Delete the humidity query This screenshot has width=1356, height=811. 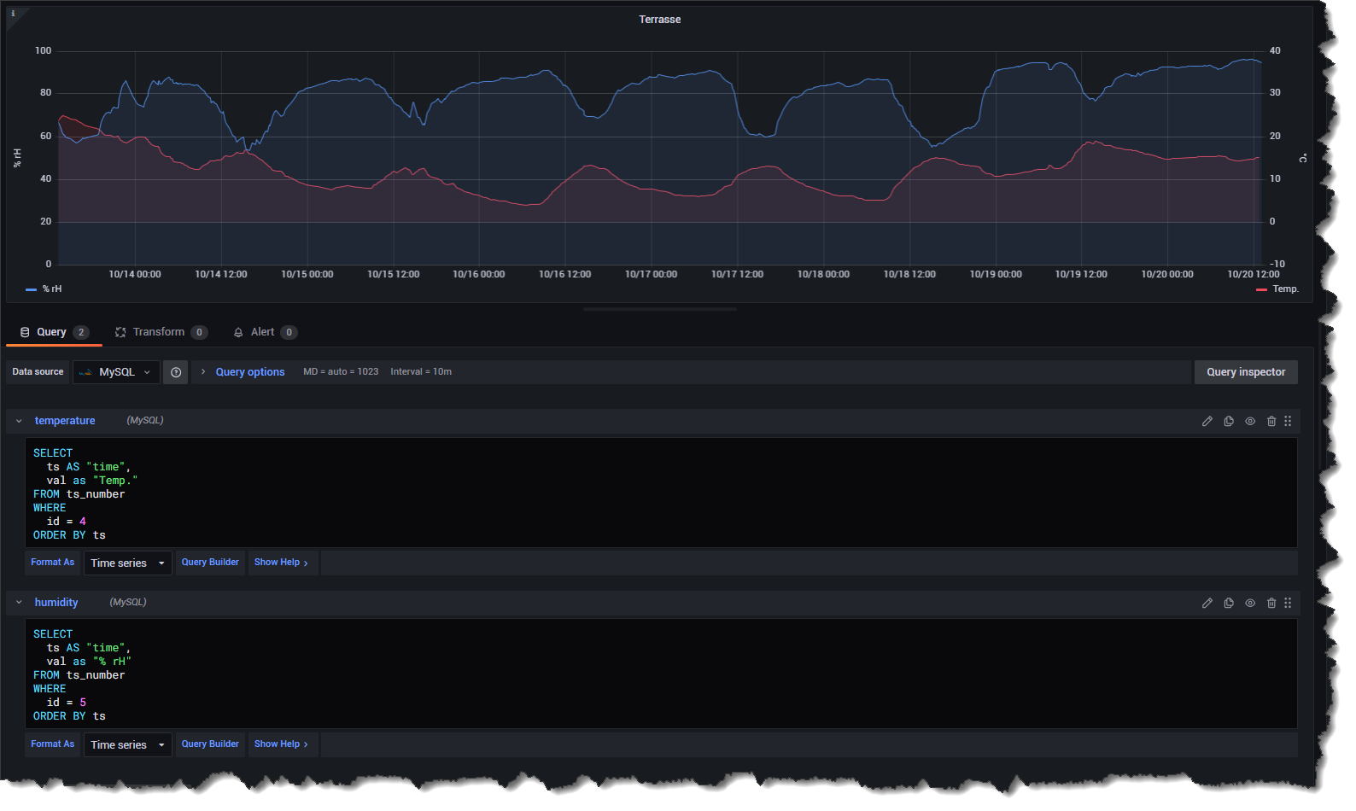[x=1271, y=603]
